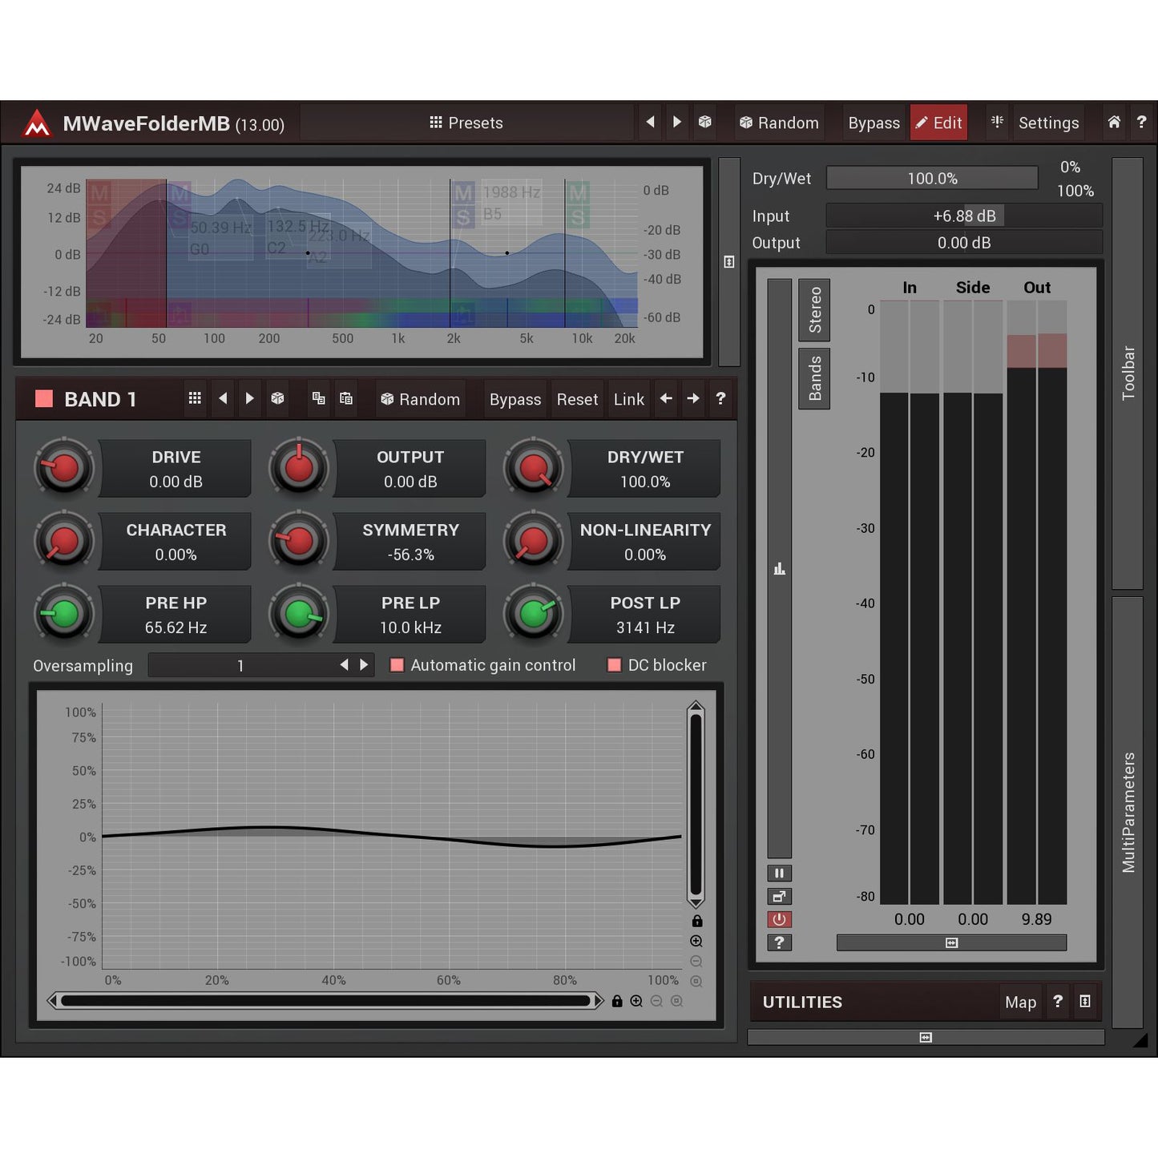Adjust the Dry/Wet slider bar
The image size is (1158, 1158).
click(932, 178)
